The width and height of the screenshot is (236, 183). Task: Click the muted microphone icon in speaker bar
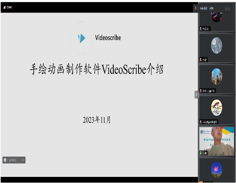(x=196, y=8)
